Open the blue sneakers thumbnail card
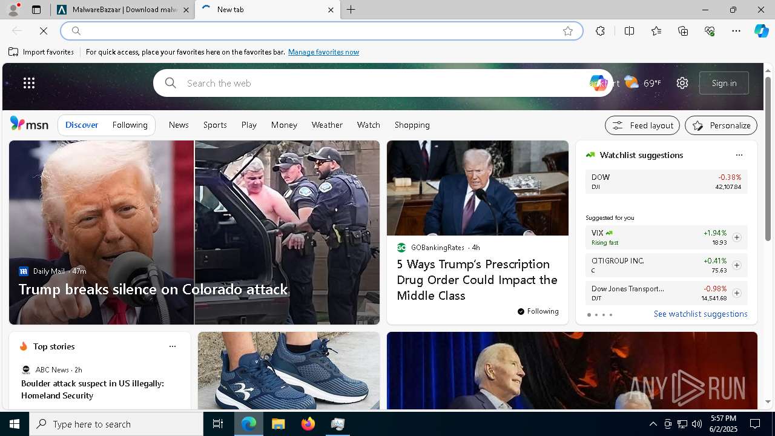This screenshot has height=436, width=775. point(289,371)
